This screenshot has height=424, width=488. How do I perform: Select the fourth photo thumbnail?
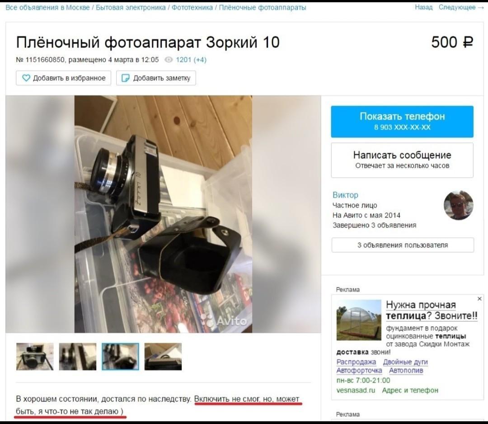[x=163, y=357]
